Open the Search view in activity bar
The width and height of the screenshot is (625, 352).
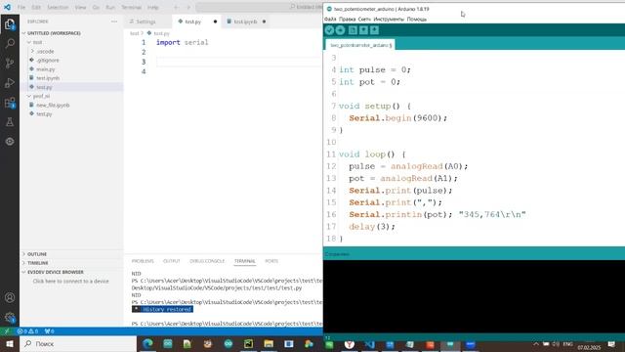pos(10,43)
